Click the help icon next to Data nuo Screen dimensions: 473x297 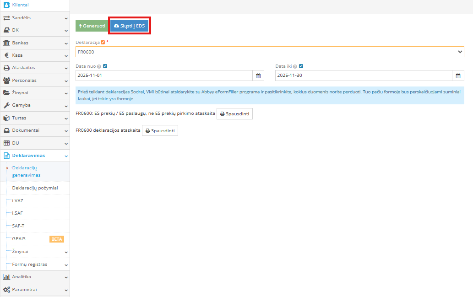[99, 66]
